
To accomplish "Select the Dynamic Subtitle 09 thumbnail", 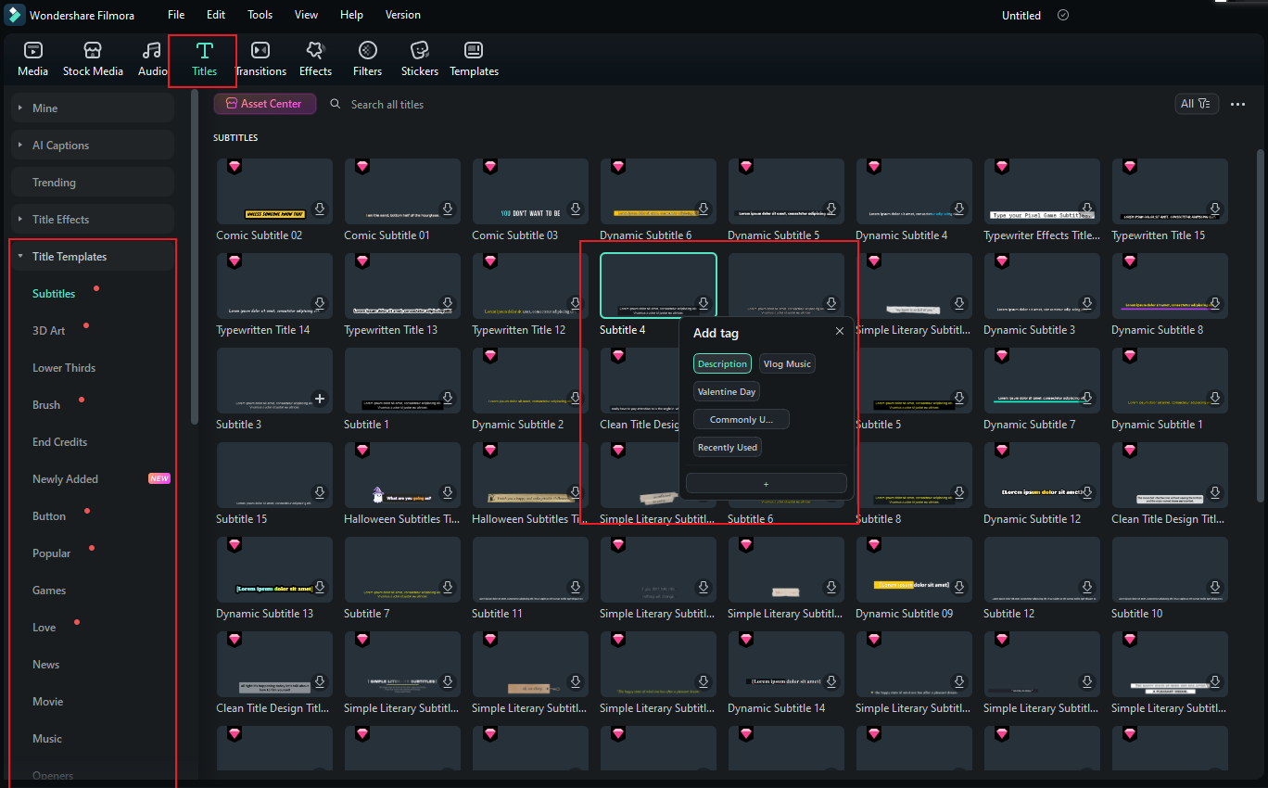I will point(914,569).
